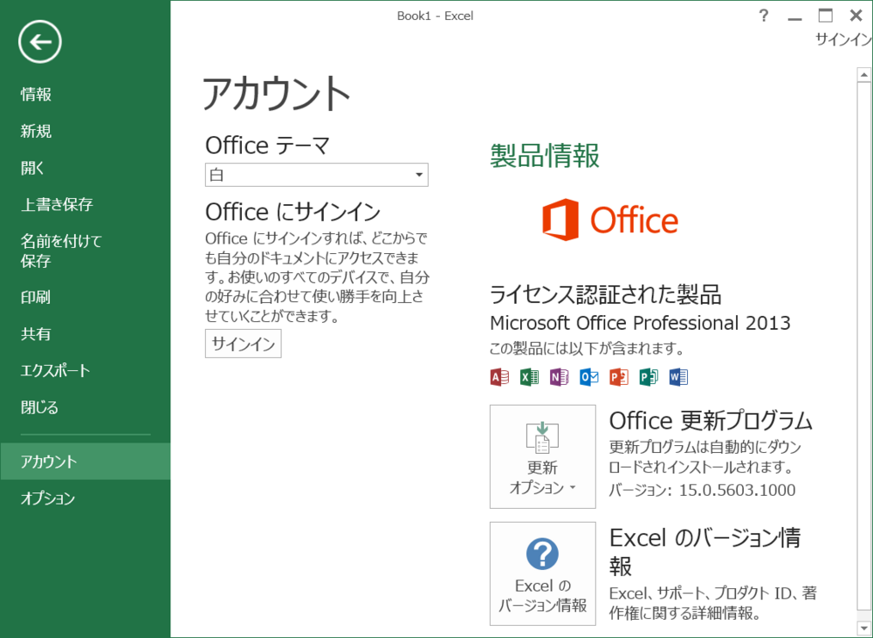Click the Publisher app icon
Screen dimensions: 873x638
click(x=648, y=377)
